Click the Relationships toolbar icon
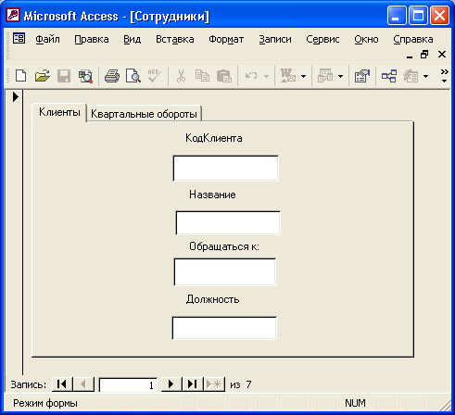This screenshot has height=415, width=455. tap(389, 76)
